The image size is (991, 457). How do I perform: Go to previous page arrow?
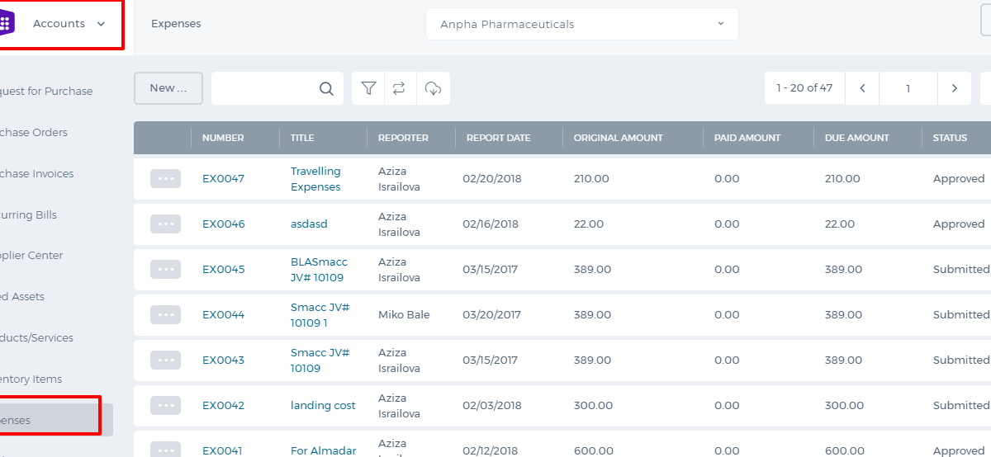coord(862,88)
